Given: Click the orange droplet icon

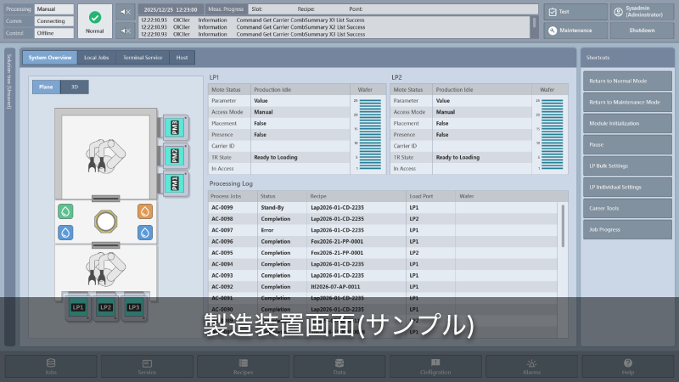Looking at the screenshot, I should [144, 211].
